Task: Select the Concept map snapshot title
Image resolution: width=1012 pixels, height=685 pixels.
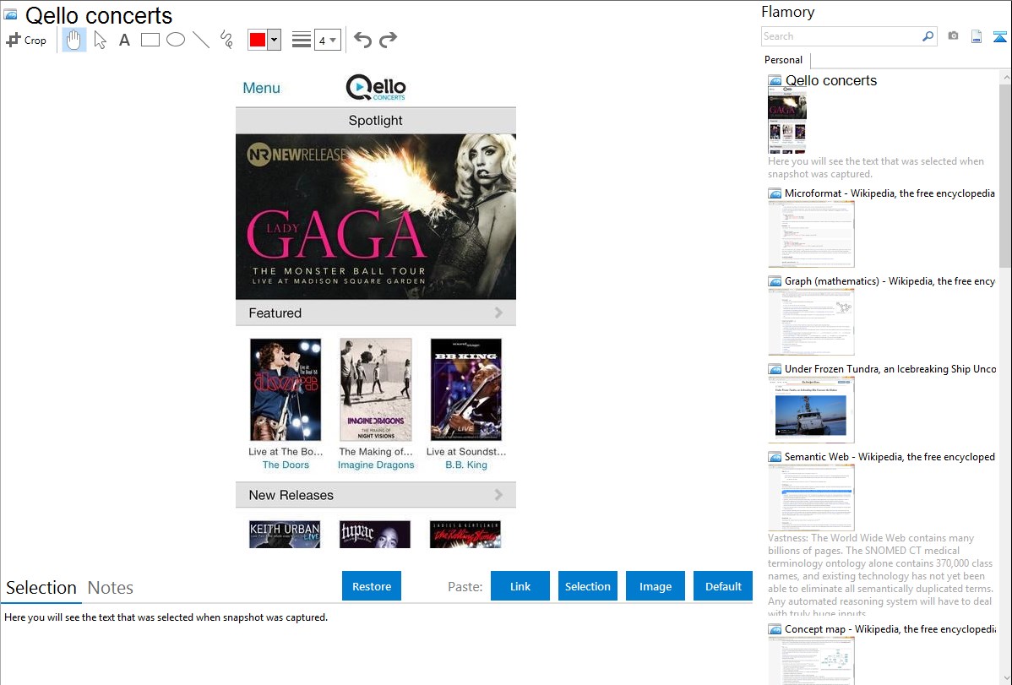Action: (890, 628)
